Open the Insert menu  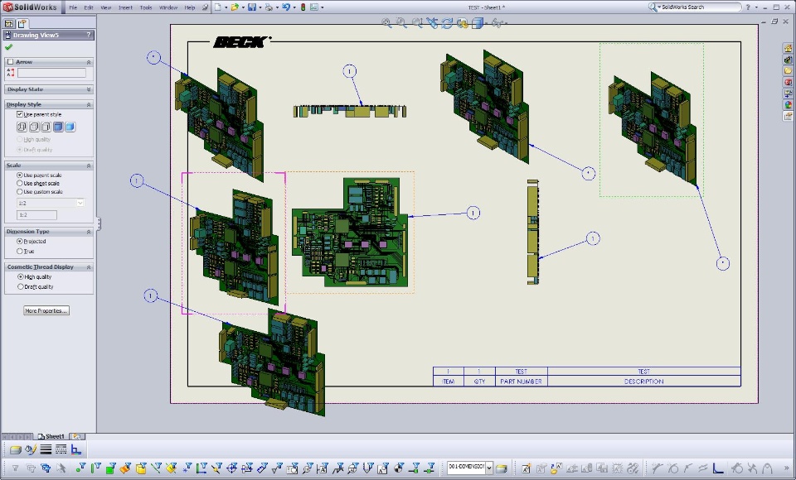coord(125,7)
